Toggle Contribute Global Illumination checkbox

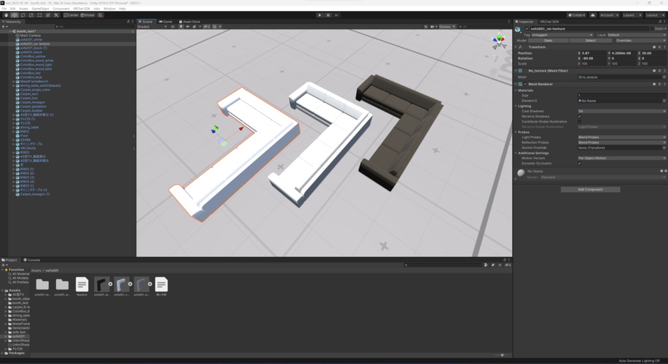point(579,121)
